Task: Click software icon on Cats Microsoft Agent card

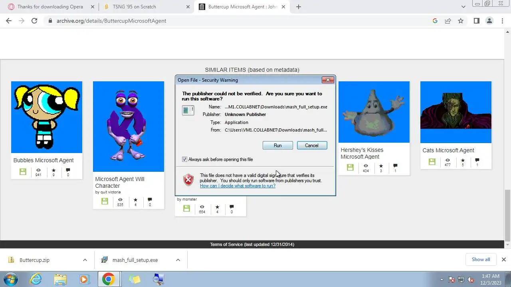Action: (x=432, y=161)
